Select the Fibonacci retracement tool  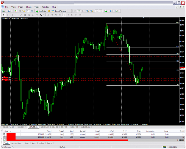pos(29,15)
